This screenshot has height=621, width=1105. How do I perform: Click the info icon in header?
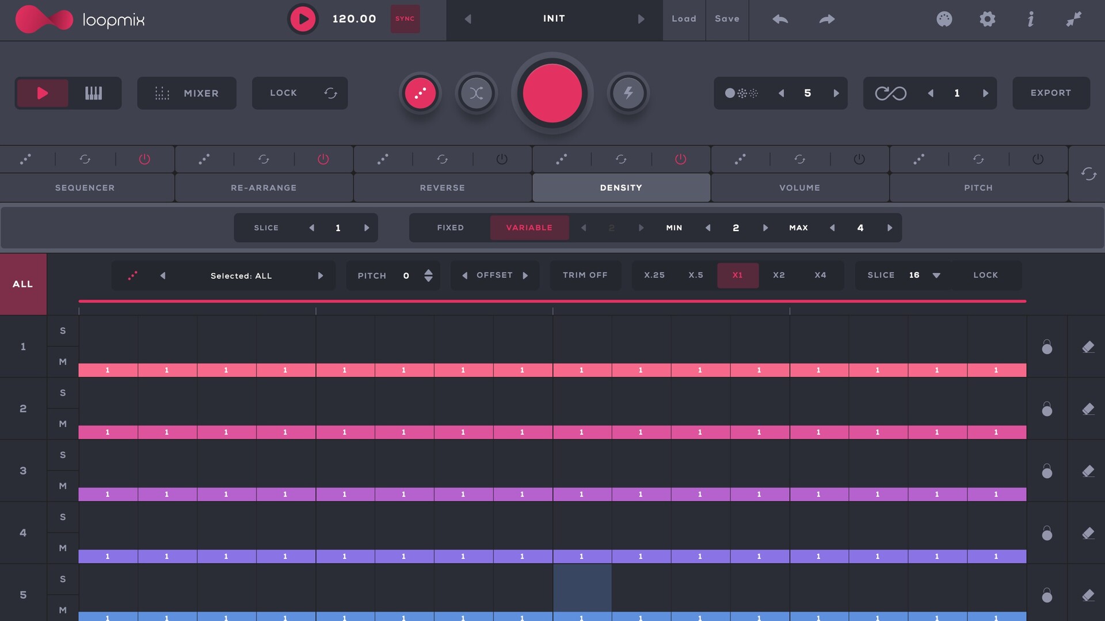[1030, 19]
